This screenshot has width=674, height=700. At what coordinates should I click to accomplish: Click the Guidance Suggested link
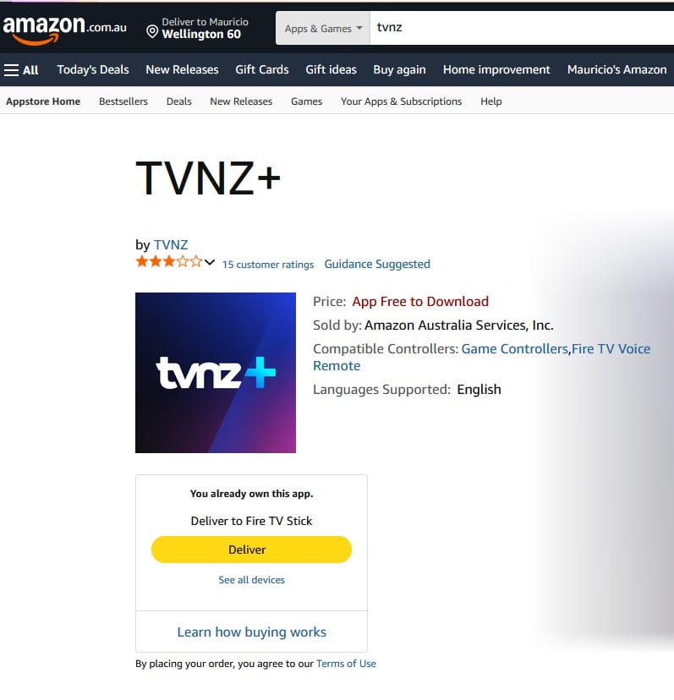(377, 264)
